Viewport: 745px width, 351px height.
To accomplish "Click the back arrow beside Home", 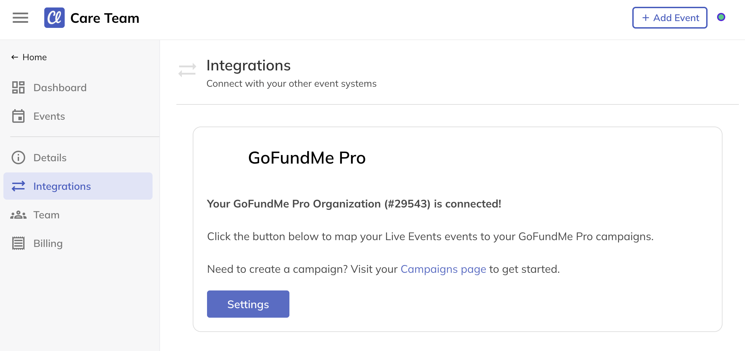I will [x=15, y=57].
